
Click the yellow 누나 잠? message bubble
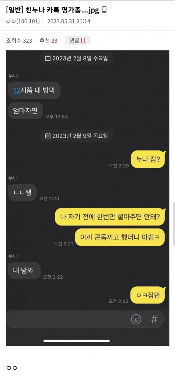click(148, 159)
